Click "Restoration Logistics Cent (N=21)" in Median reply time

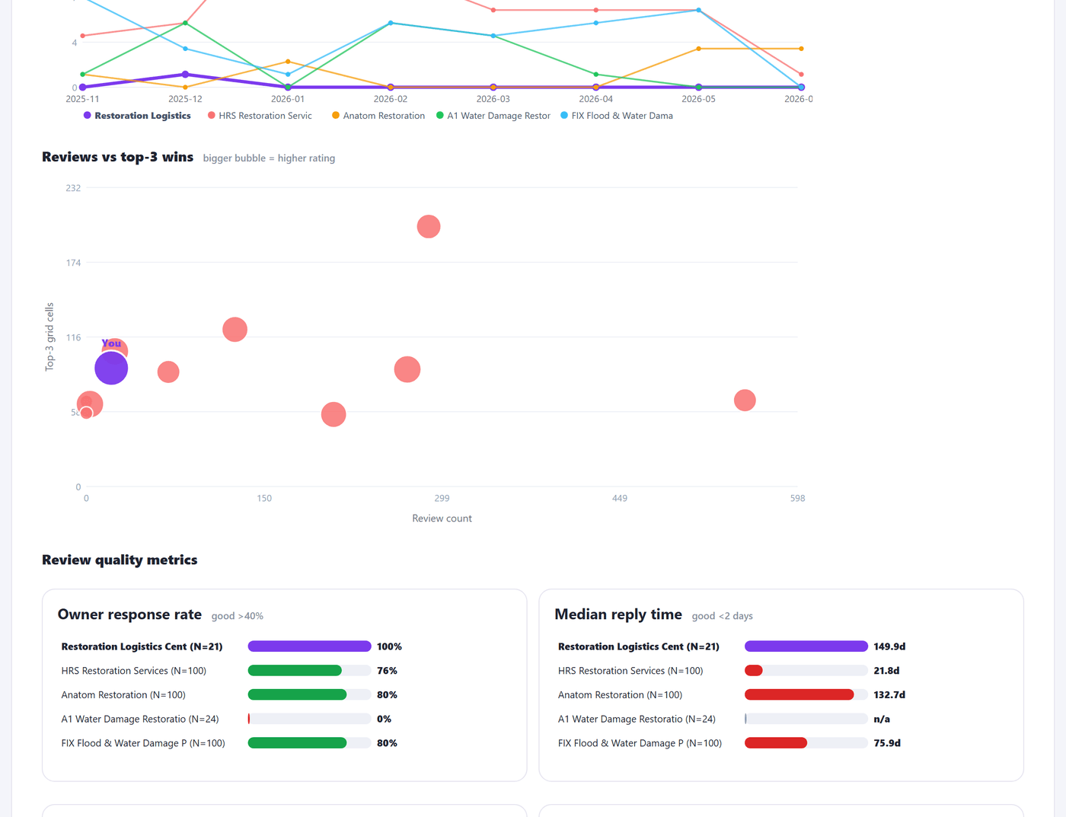(x=639, y=646)
